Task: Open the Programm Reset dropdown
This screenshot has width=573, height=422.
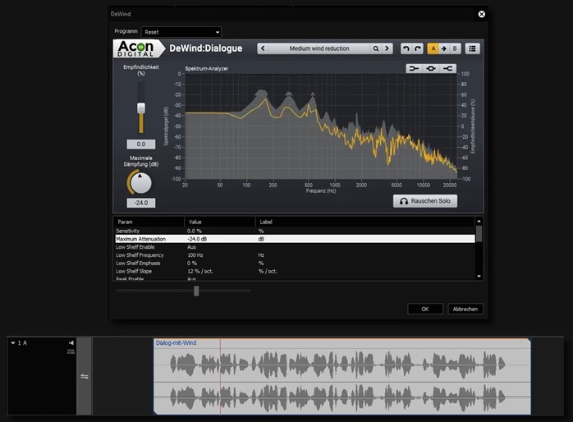Action: click(181, 32)
